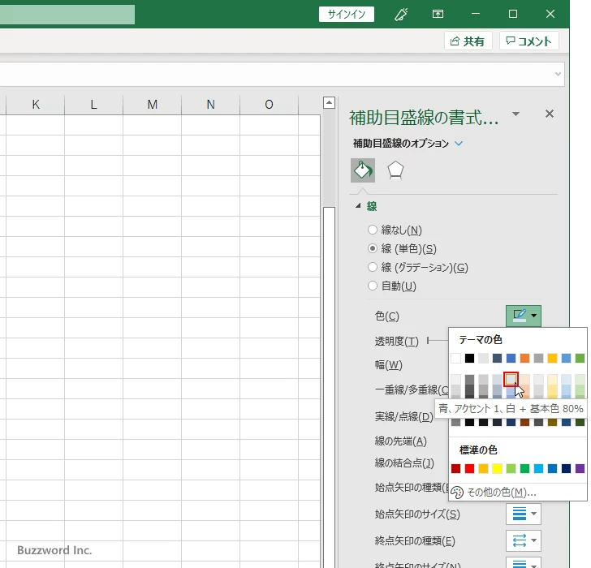
Task: Open the 終点矢印の種類 dropdown
Action: tap(524, 540)
